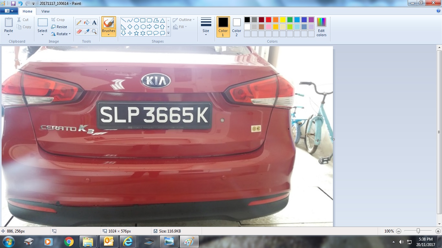The width and height of the screenshot is (442, 248).
Task: Choose the Oval shape
Action: [x=137, y=20]
